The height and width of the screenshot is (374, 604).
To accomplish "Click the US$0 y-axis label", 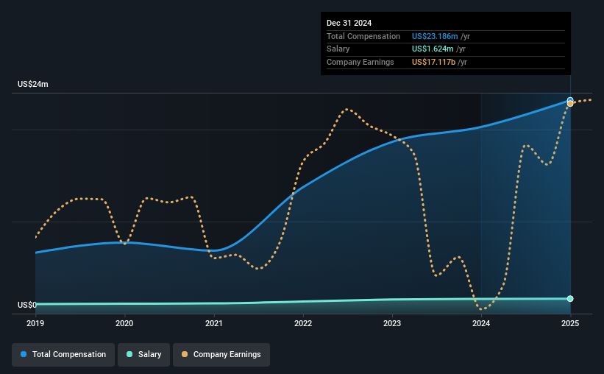I will [27, 305].
